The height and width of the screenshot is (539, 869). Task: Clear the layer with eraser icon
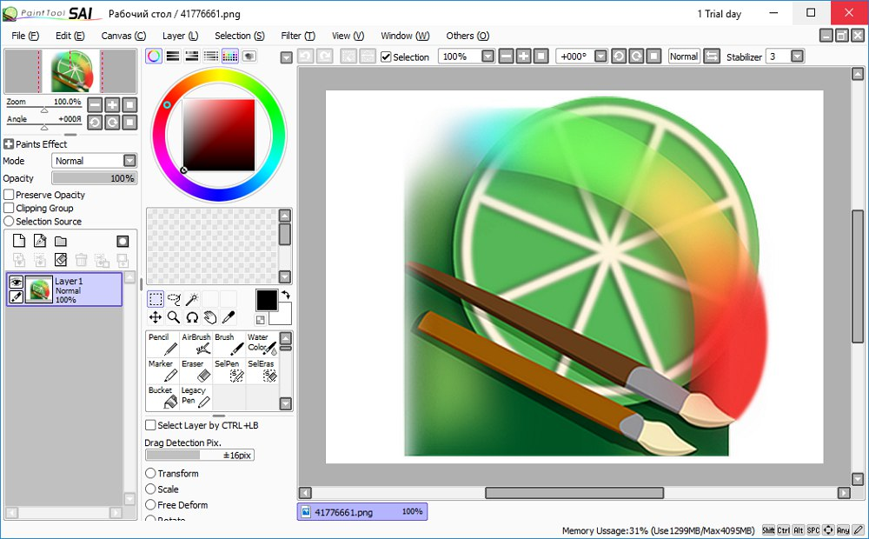tap(61, 260)
